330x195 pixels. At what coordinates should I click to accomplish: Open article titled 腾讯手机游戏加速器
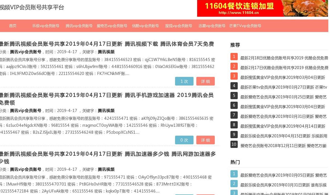click(107, 99)
